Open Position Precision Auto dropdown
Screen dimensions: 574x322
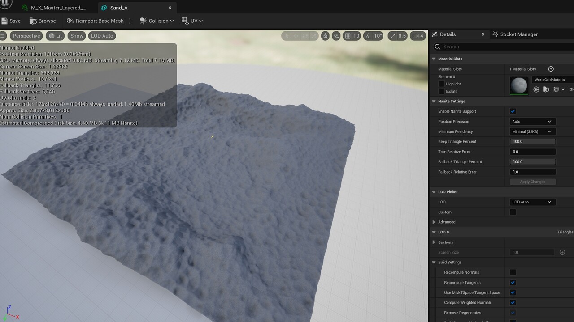(533, 122)
